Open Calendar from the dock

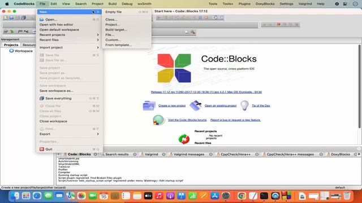point(104,196)
